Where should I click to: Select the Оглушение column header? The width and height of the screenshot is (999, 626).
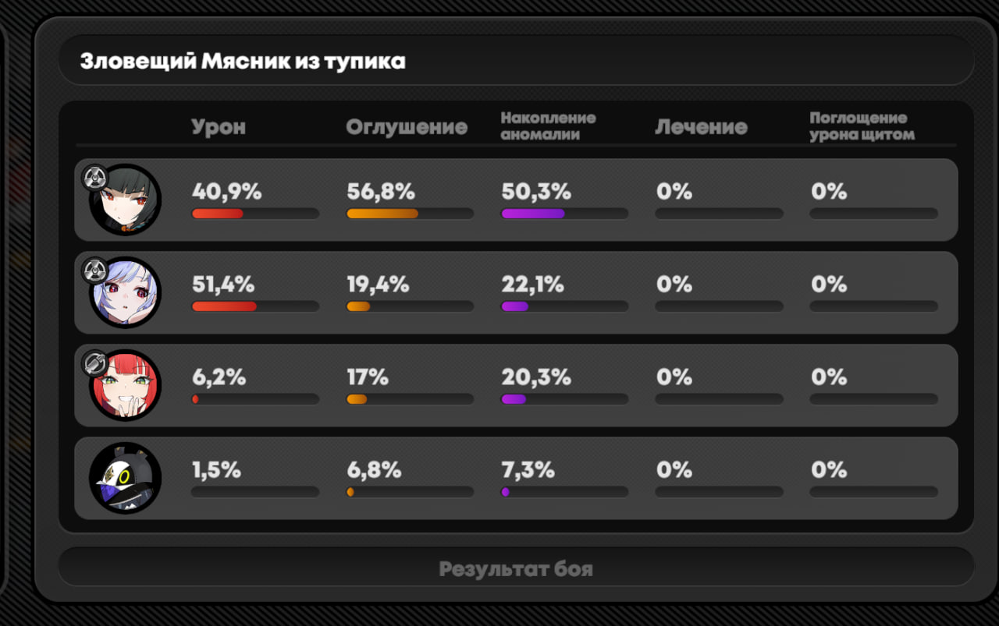point(407,127)
